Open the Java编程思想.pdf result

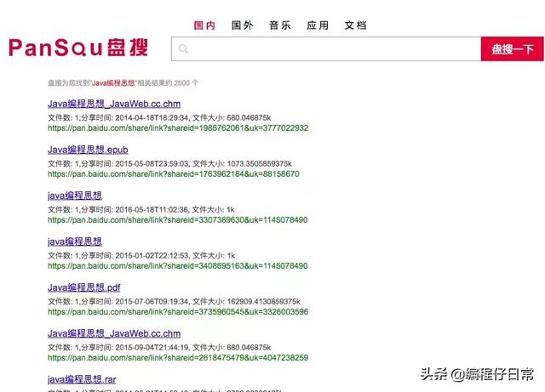83,287
